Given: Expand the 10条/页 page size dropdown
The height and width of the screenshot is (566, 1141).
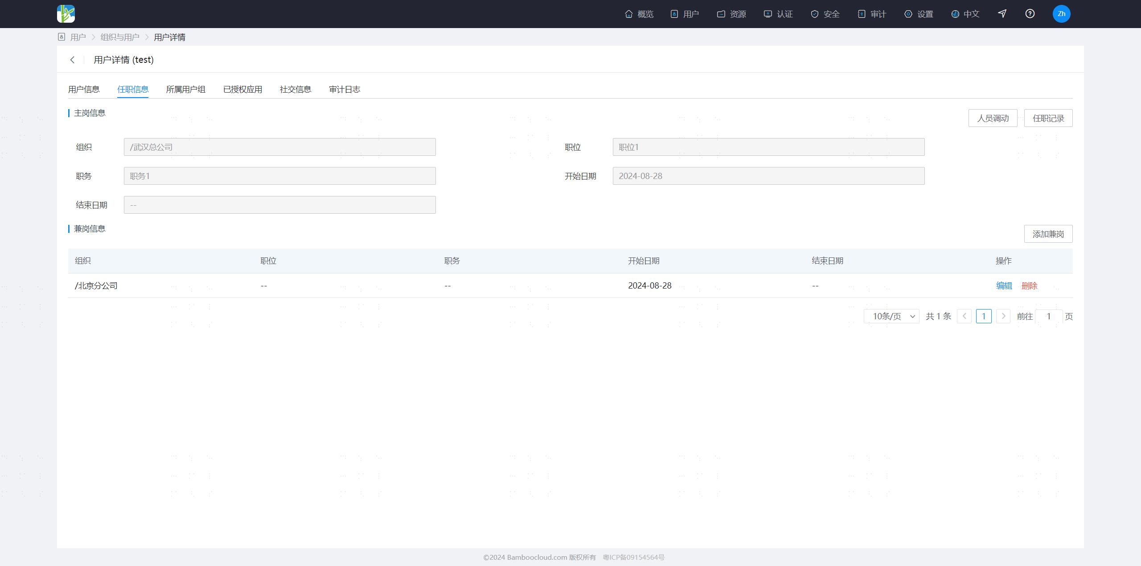Looking at the screenshot, I should (x=891, y=316).
